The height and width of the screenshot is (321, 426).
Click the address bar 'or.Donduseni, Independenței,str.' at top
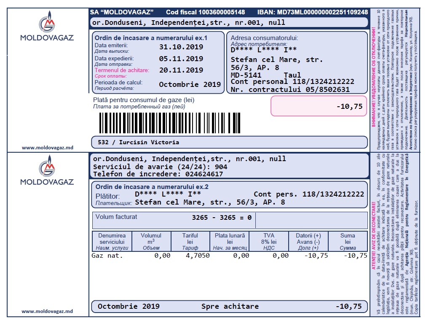pos(229,23)
